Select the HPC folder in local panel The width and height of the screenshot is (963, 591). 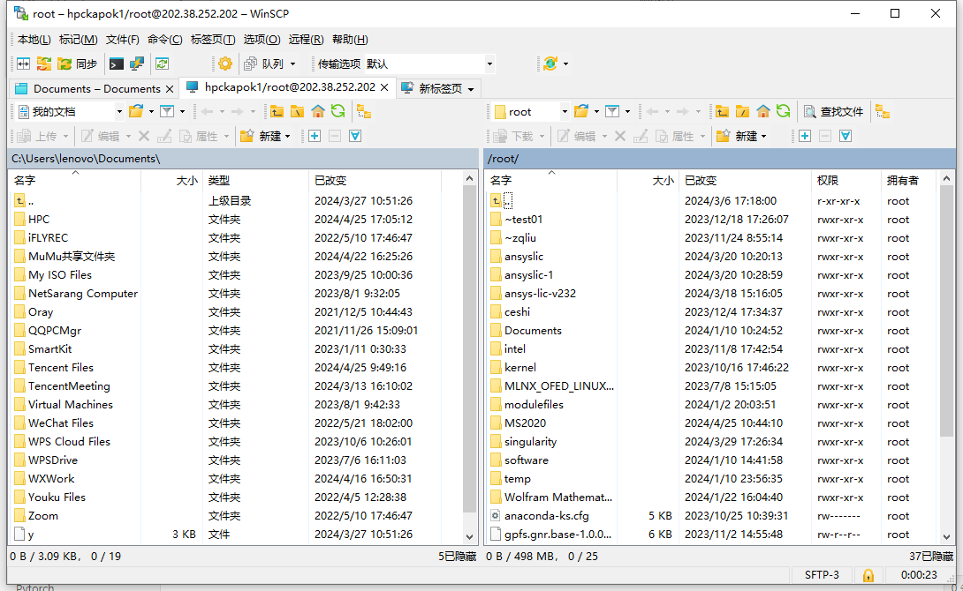coord(38,220)
